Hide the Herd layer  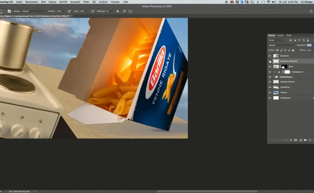(270, 66)
